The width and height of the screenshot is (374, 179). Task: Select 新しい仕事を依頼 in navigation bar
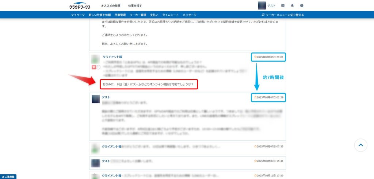pos(100,15)
